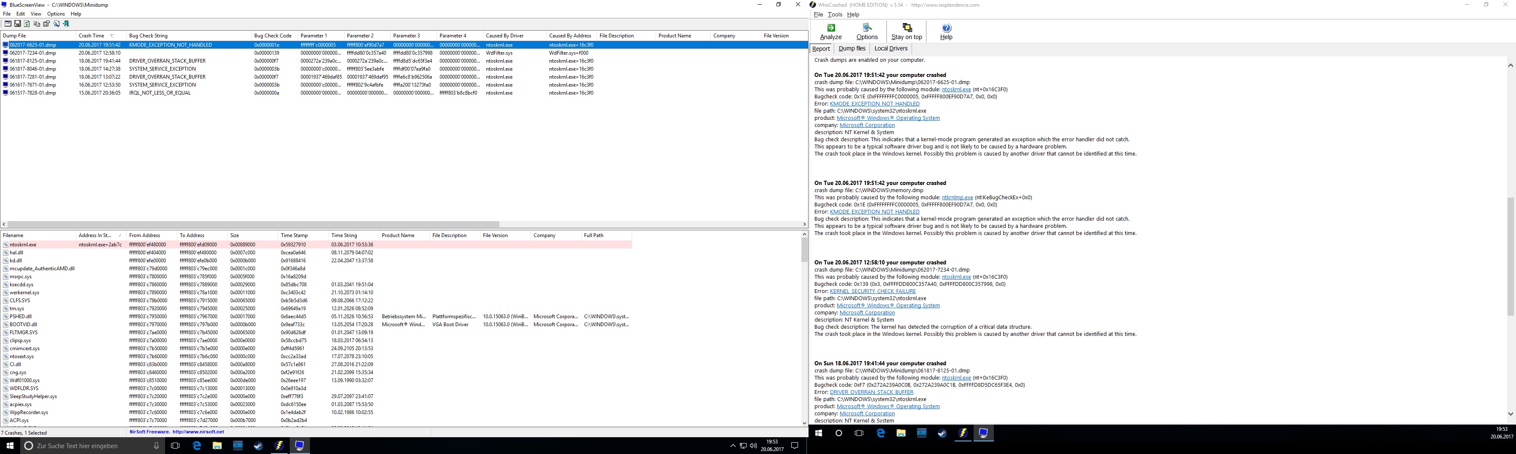Click the Properties icon in BlueScreenView toolbar
Screen dimensions: 1516x454
click(46, 24)
